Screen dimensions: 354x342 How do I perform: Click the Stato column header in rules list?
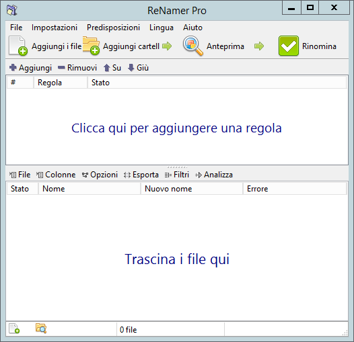click(217, 83)
